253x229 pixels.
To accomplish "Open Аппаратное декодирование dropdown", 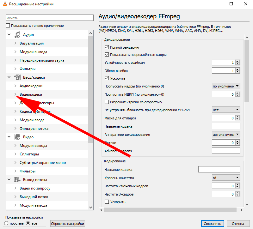I will (x=226, y=135).
